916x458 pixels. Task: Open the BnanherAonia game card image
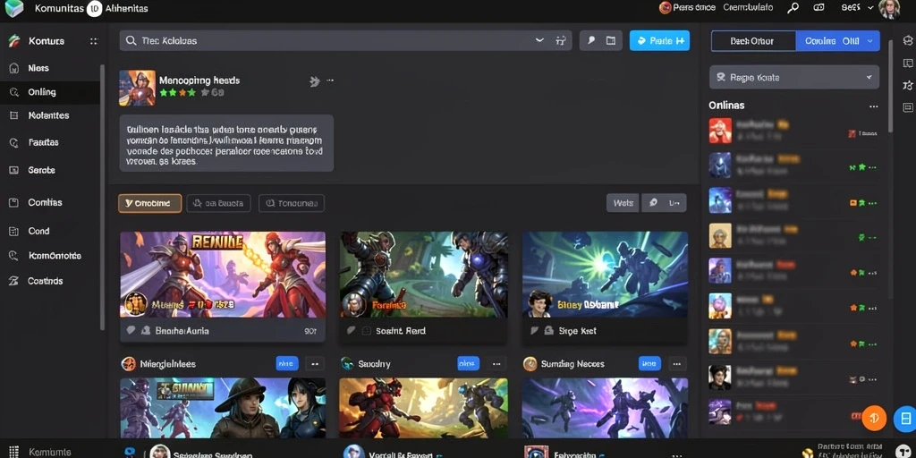coord(223,275)
